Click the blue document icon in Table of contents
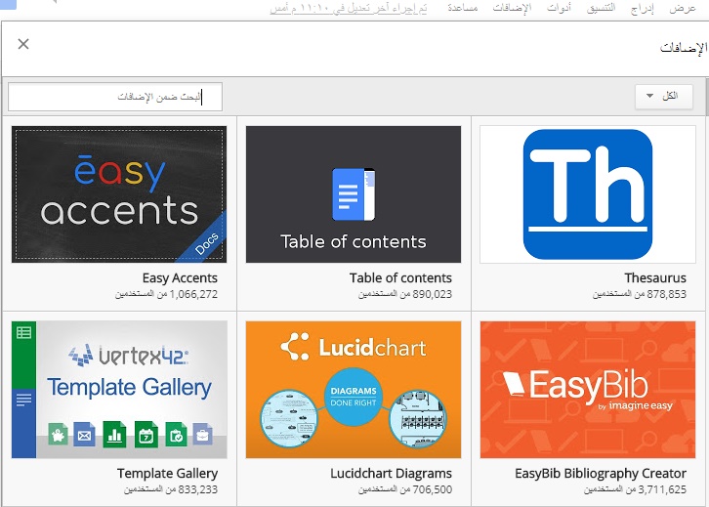The image size is (709, 507). tap(354, 194)
